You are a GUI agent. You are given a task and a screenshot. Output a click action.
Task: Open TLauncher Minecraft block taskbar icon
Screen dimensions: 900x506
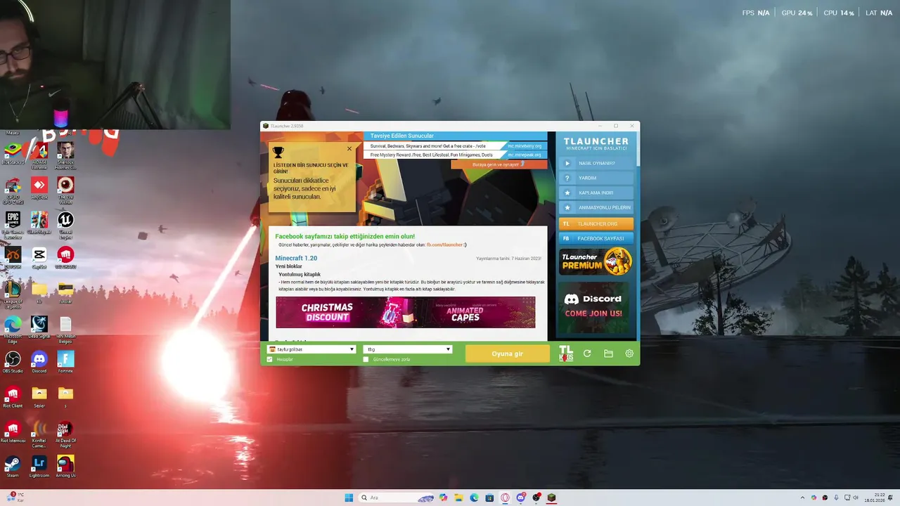click(551, 498)
